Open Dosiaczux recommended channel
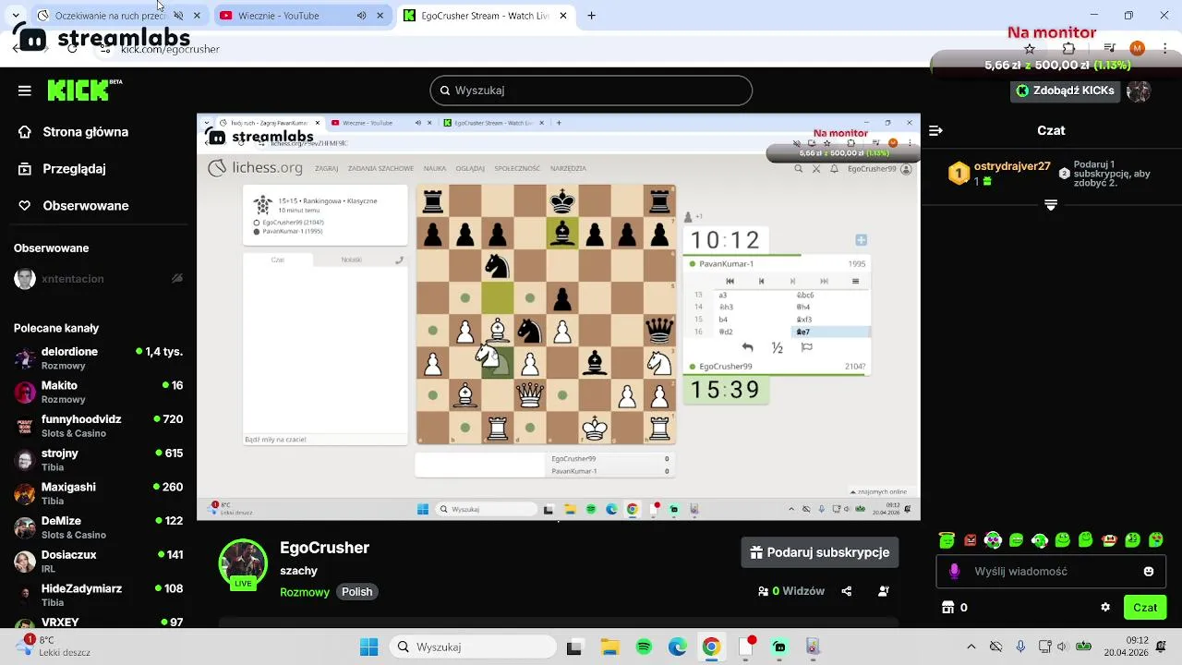The height and width of the screenshot is (665, 1182). coord(98,562)
